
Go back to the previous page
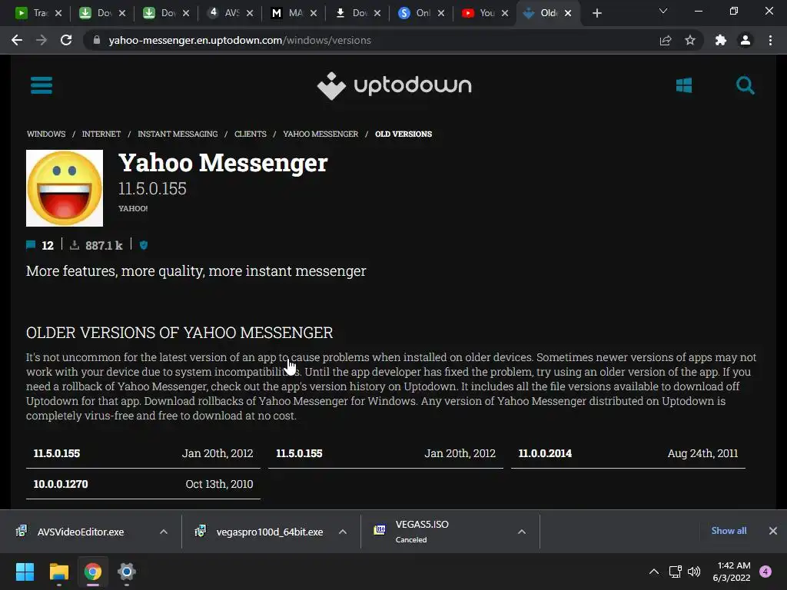(x=17, y=40)
